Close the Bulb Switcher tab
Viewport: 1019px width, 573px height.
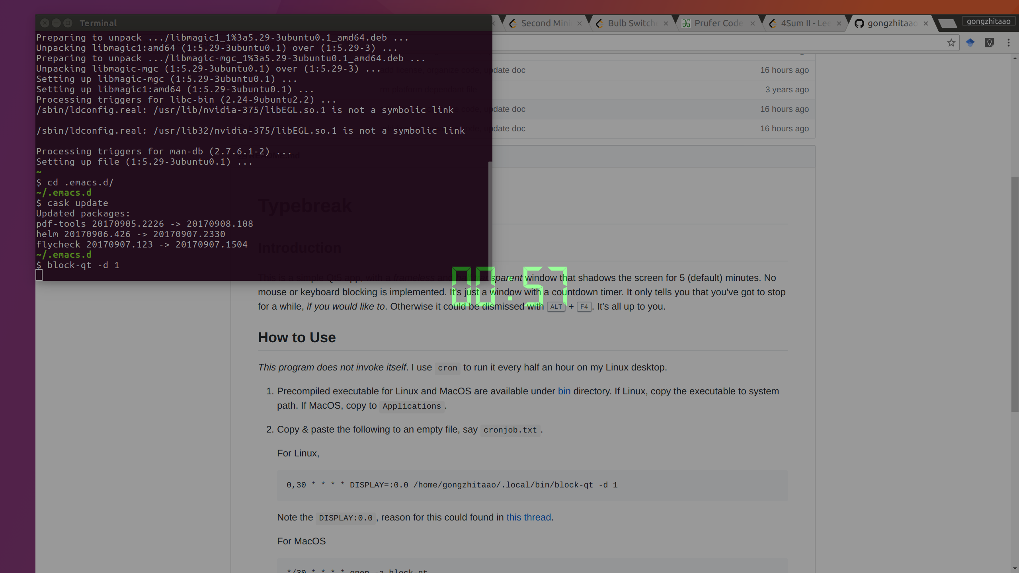(666, 23)
